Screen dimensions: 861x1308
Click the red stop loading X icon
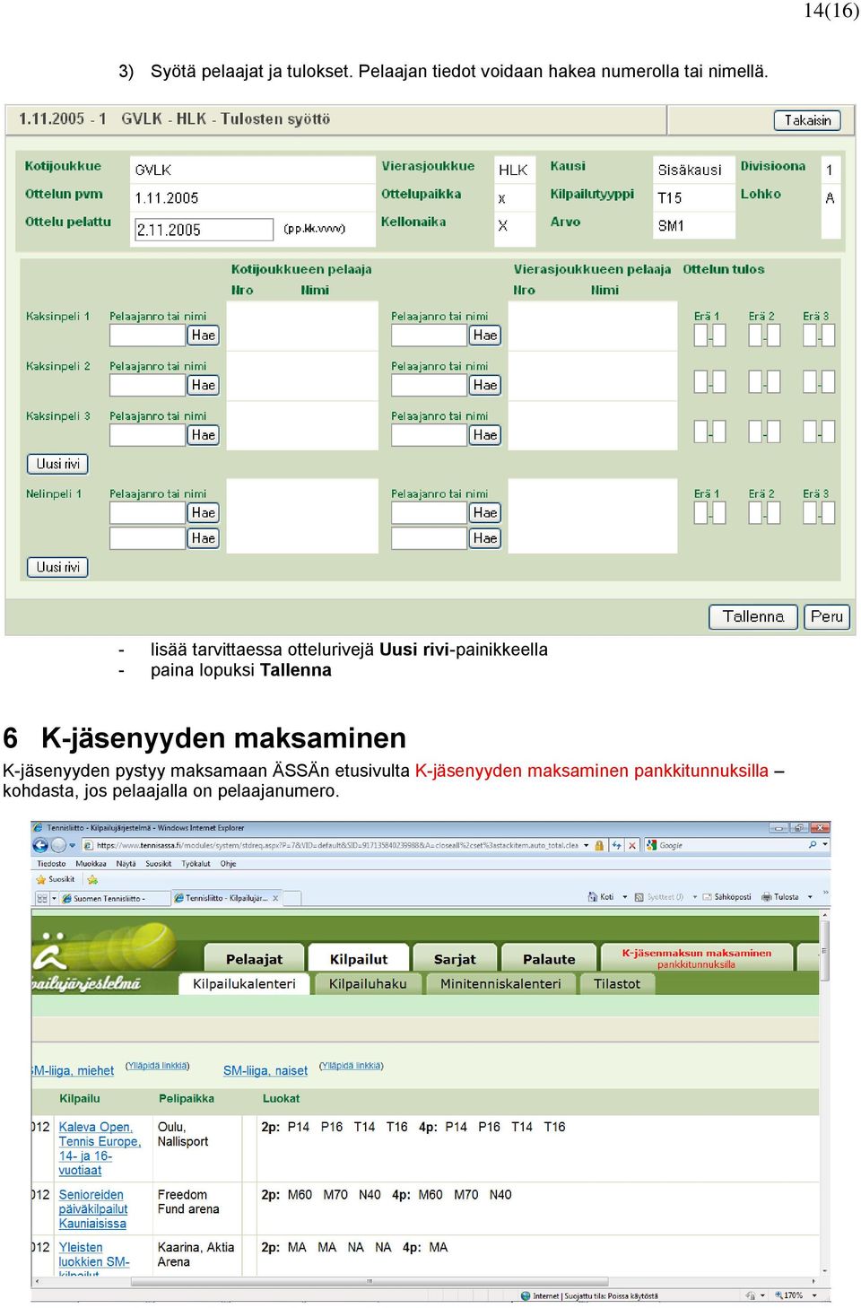(632, 845)
